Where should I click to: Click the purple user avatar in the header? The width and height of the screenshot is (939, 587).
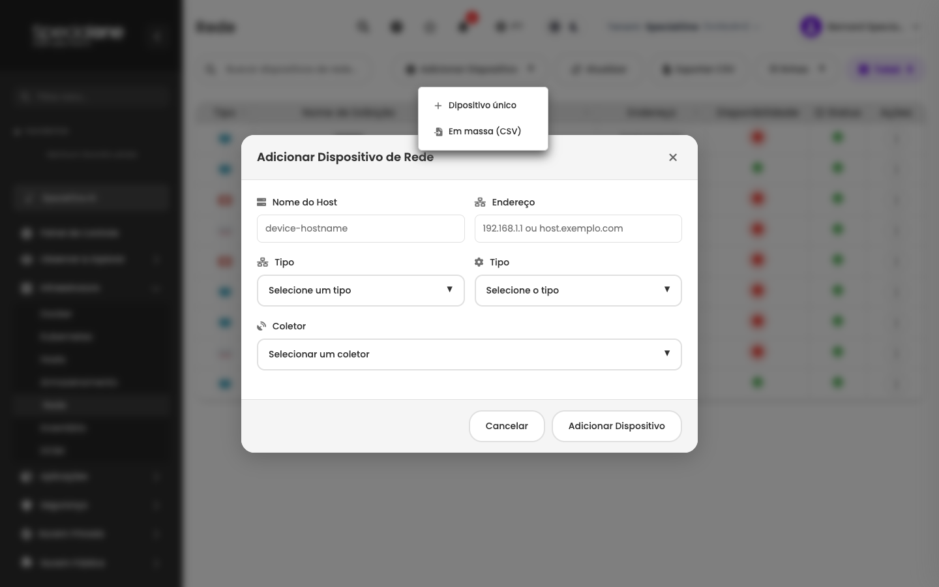(x=811, y=27)
